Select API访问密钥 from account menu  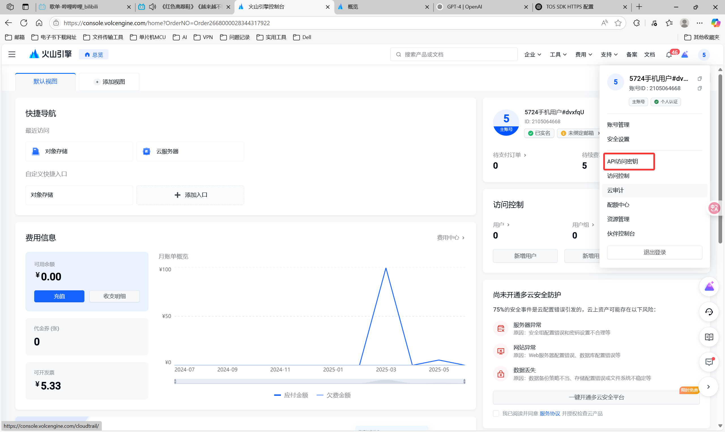click(x=623, y=161)
